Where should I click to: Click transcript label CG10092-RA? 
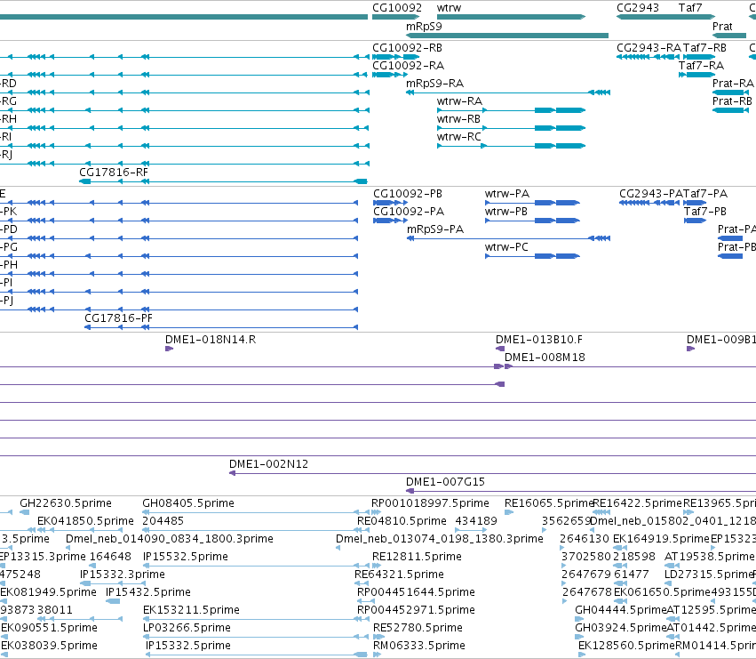408,66
